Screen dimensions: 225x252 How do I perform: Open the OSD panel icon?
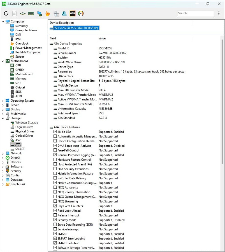click(x=73, y=13)
